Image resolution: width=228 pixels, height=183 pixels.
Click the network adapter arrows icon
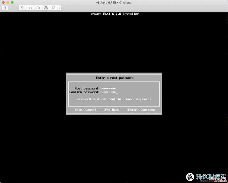pos(31,8)
